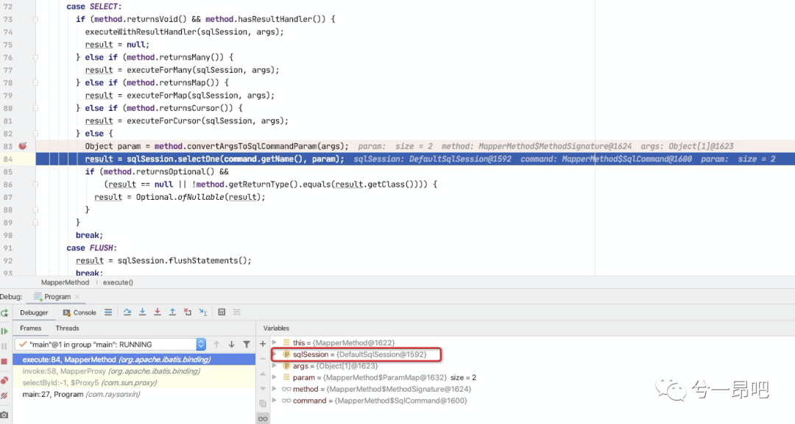The width and height of the screenshot is (795, 424).
Task: Stop the debug session
Action: (x=4, y=362)
